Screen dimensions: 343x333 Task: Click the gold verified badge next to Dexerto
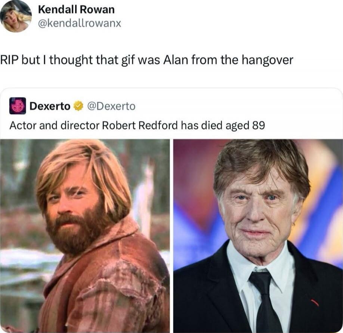[79, 106]
